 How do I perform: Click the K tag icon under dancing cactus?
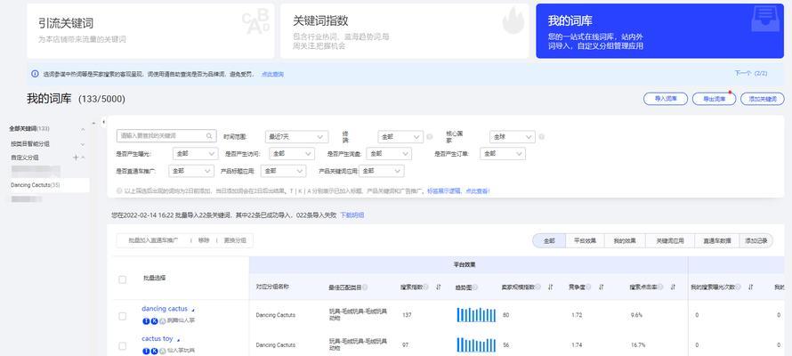coord(154,320)
